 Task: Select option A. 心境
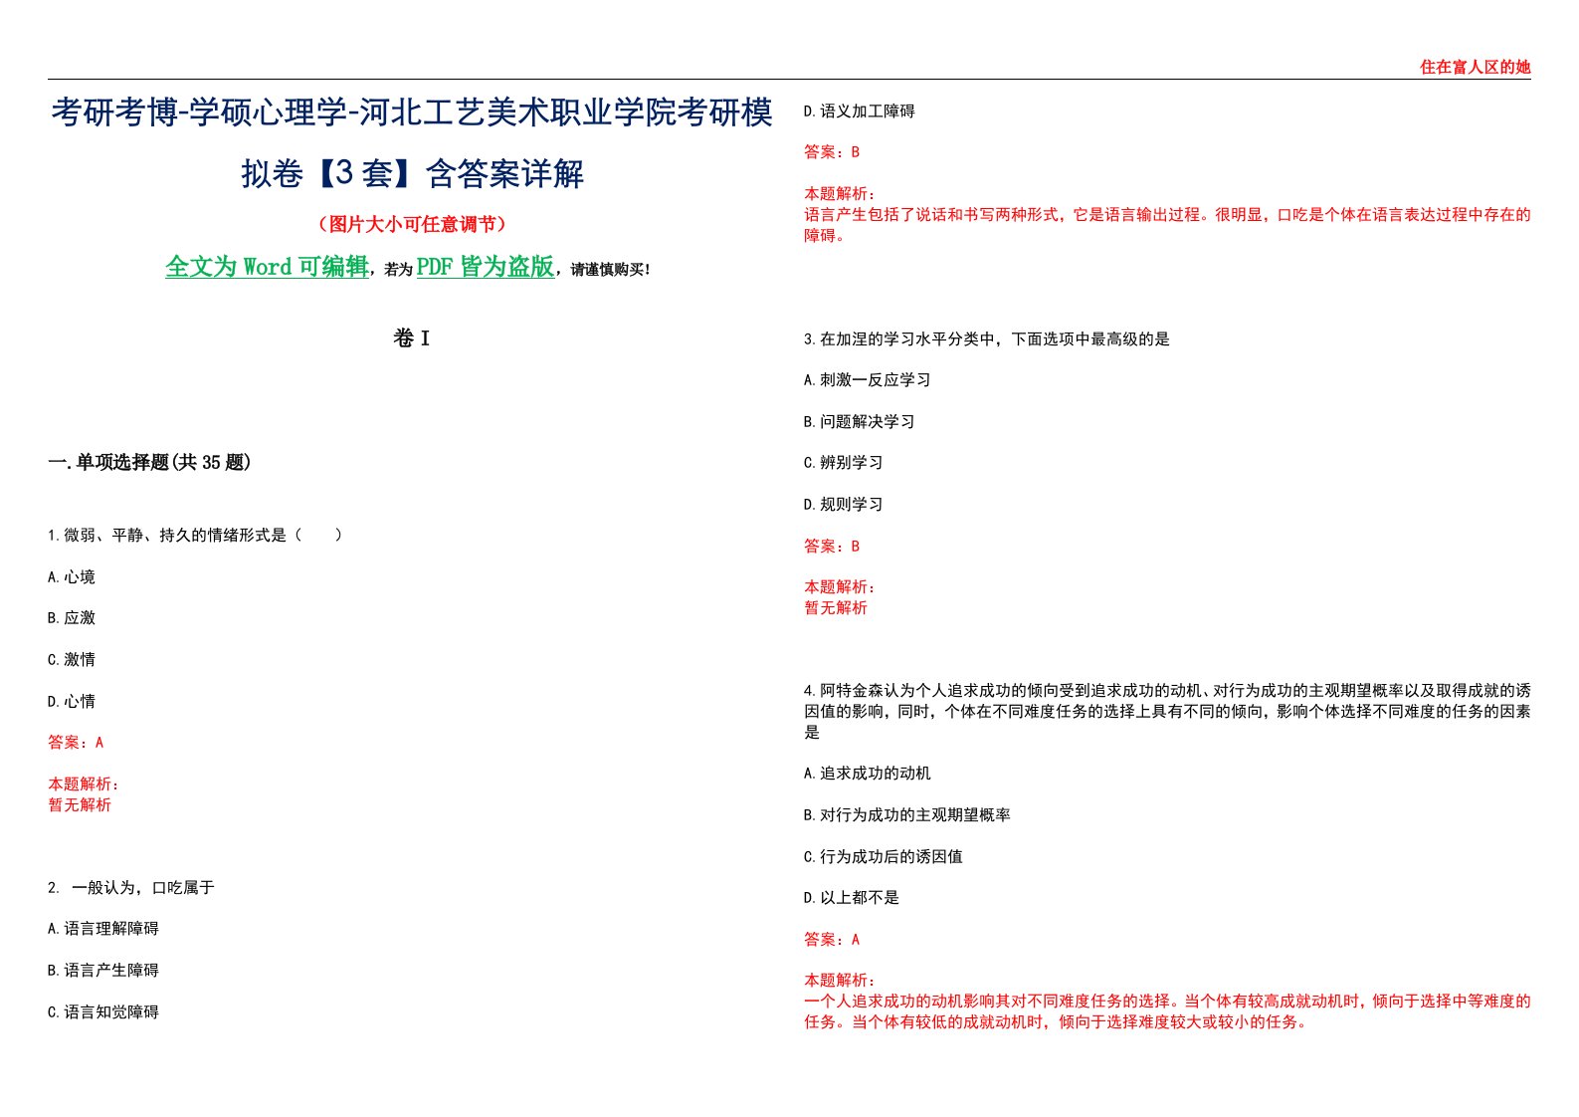[72, 577]
